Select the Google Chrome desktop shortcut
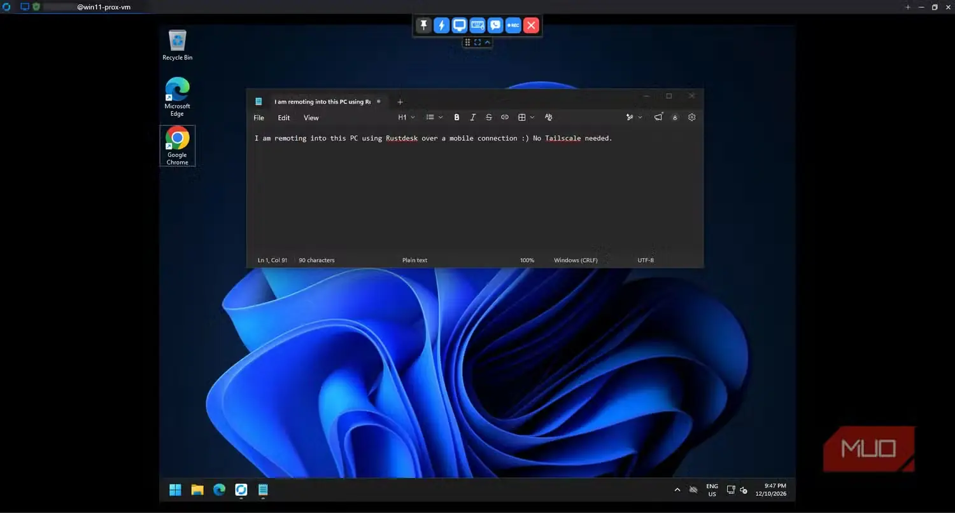Viewport: 955px width, 513px height. pos(178,146)
